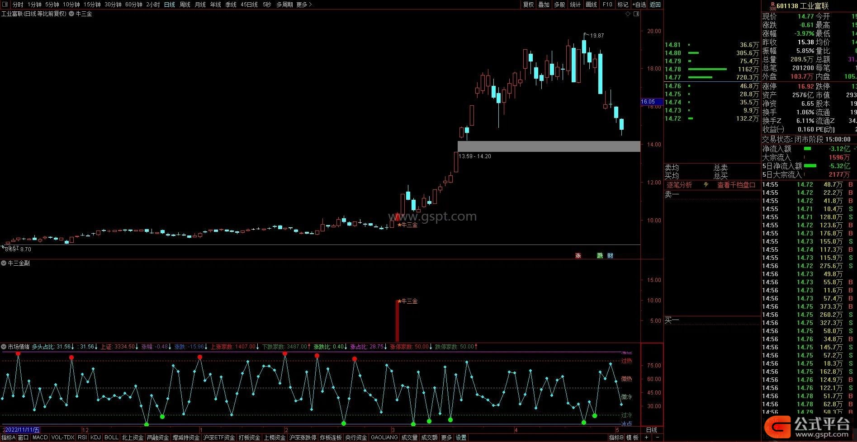The width and height of the screenshot is (857, 442).
Task: Select the 指标B tab
Action: [x=616, y=437]
